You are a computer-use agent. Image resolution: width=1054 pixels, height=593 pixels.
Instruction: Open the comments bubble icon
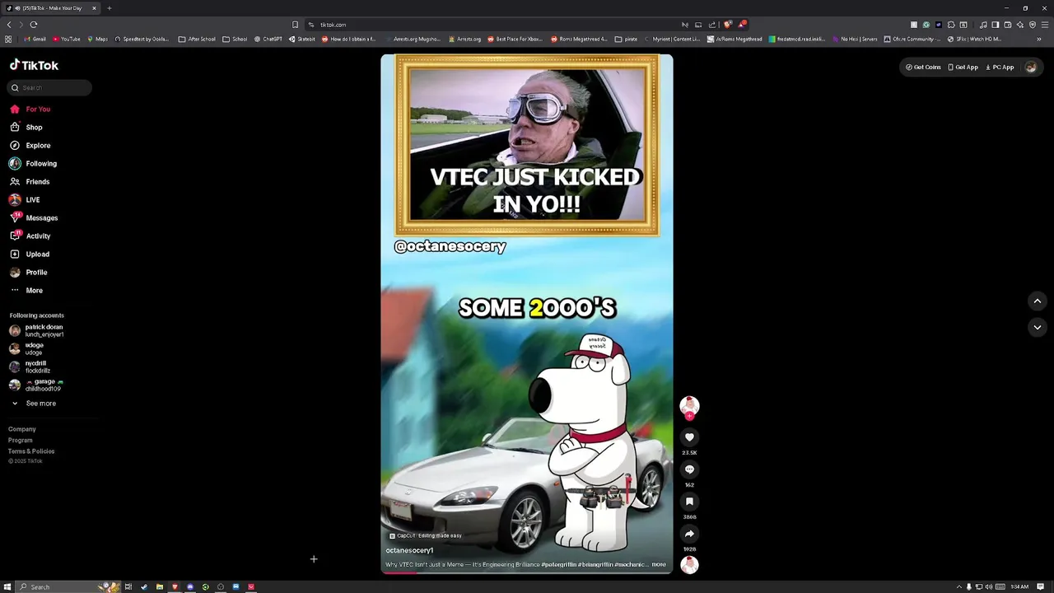[689, 469]
